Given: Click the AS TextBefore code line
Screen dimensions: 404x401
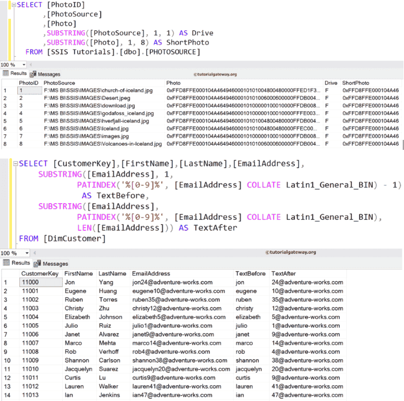Looking at the screenshot, I should 115,196.
